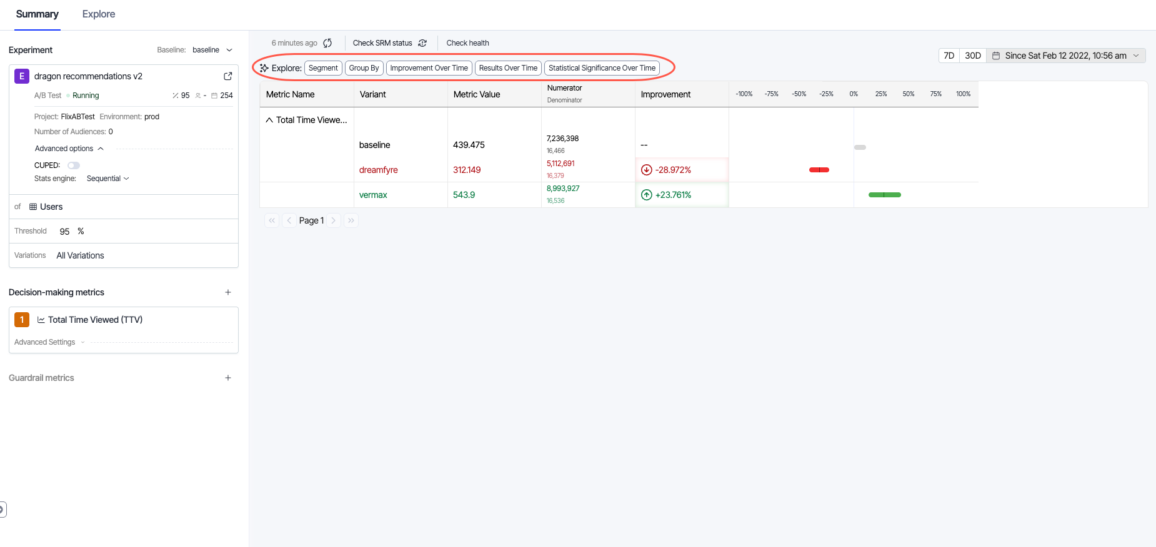
Task: Click the green vermax confidence interval bar
Action: (884, 195)
